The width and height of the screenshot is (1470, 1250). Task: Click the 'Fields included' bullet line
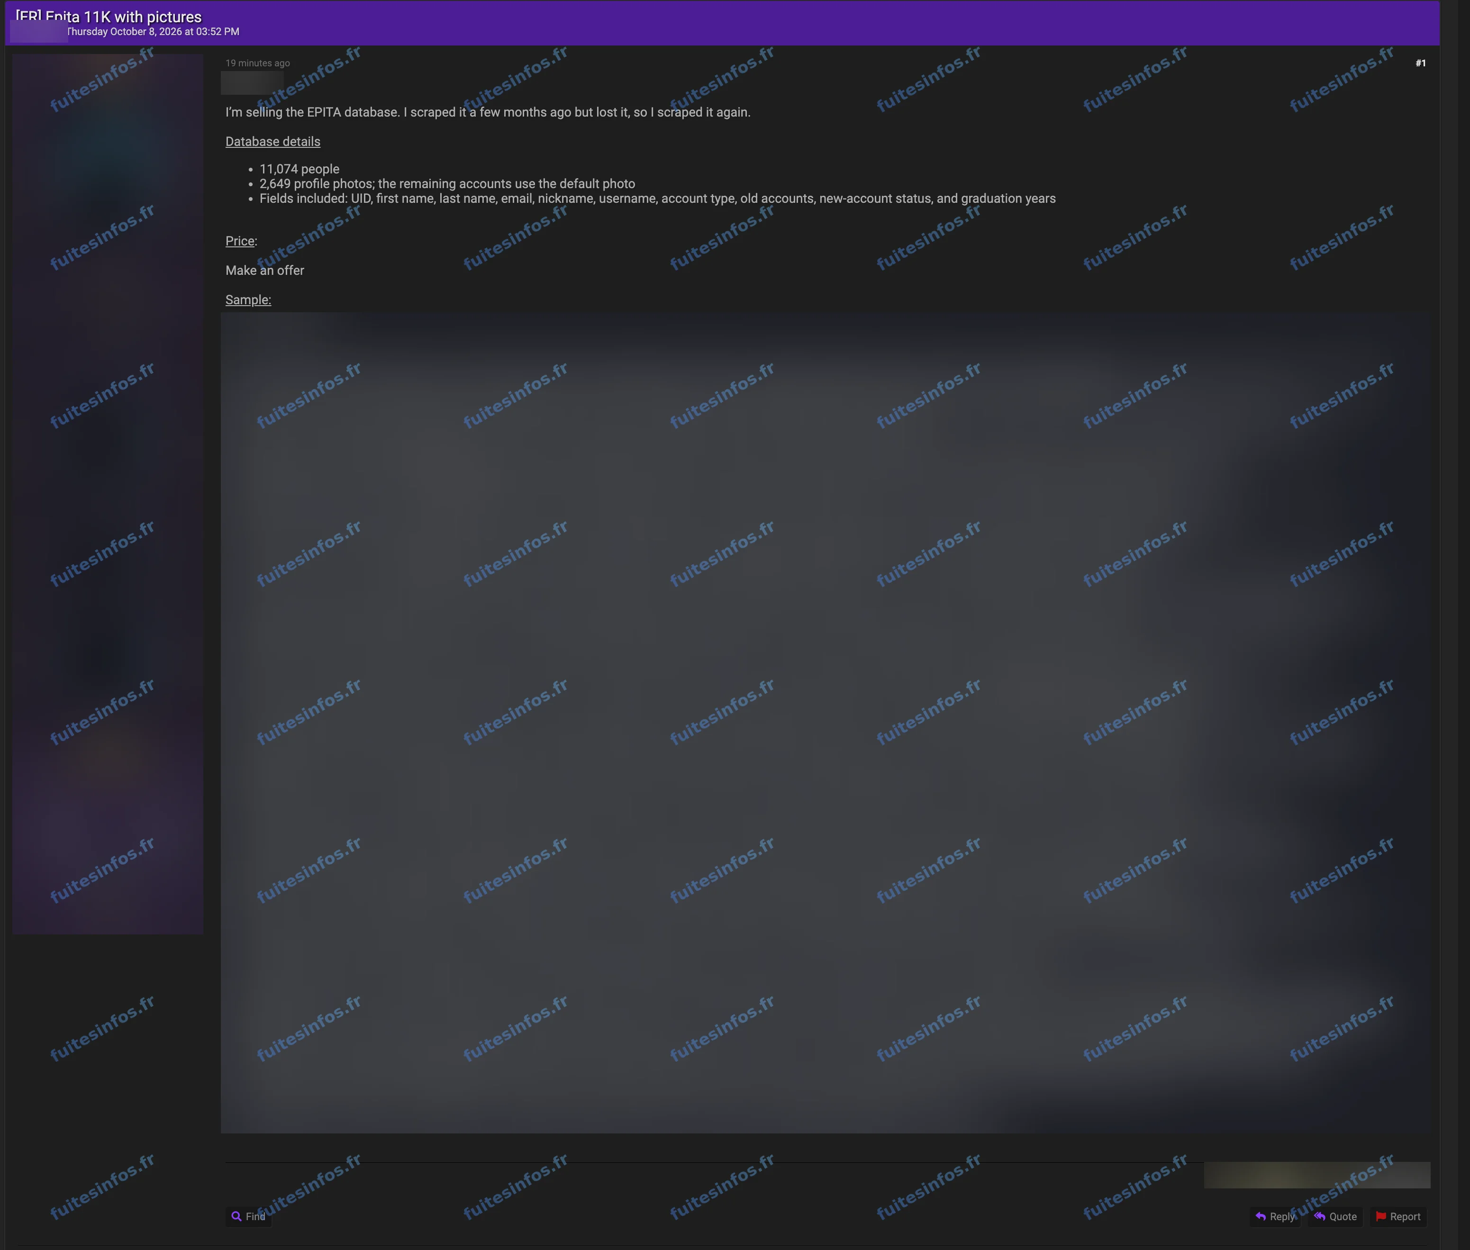tap(657, 199)
